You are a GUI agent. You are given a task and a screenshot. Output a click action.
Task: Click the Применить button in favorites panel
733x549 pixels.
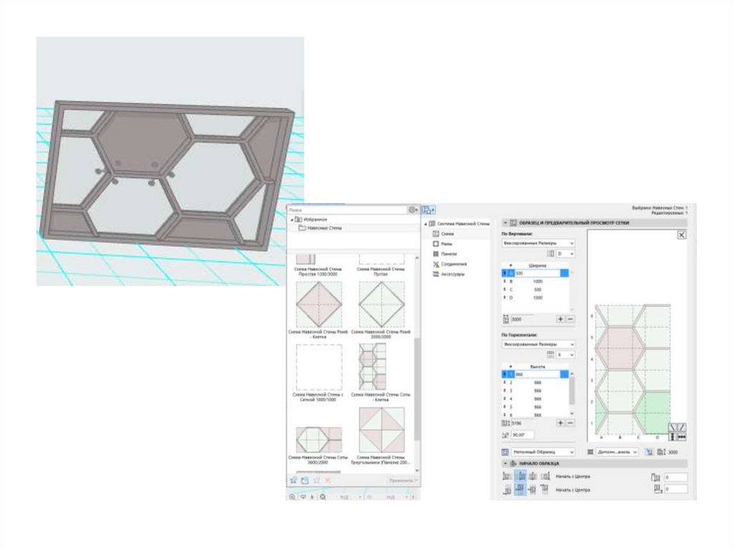[402, 480]
